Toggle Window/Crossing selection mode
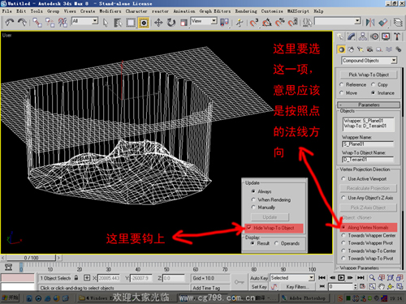This screenshot has width=406, height=304. click(144, 23)
